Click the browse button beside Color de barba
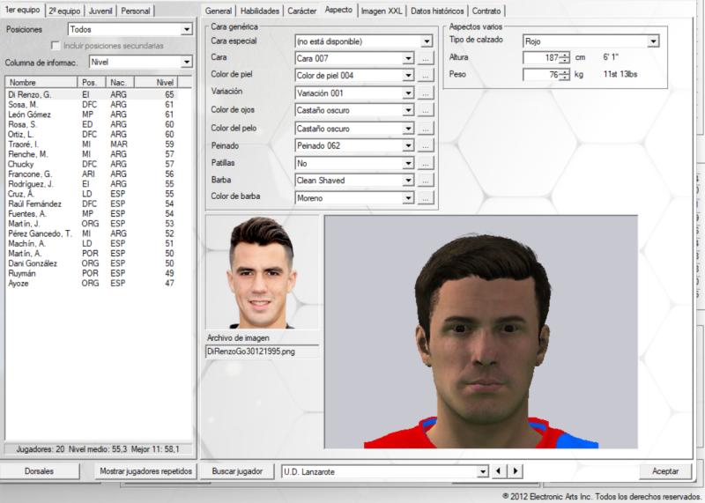The width and height of the screenshot is (705, 503). click(426, 198)
